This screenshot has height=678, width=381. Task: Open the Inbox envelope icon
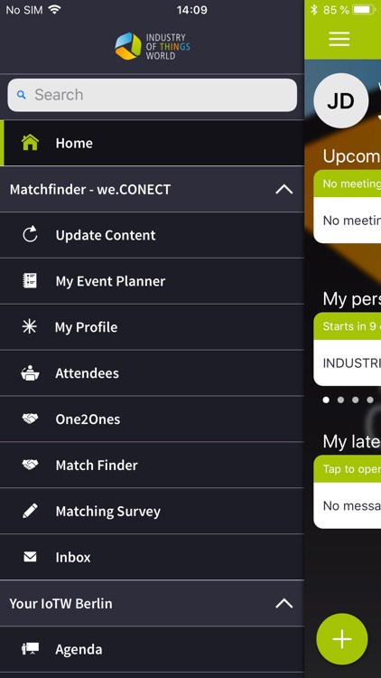pos(30,557)
